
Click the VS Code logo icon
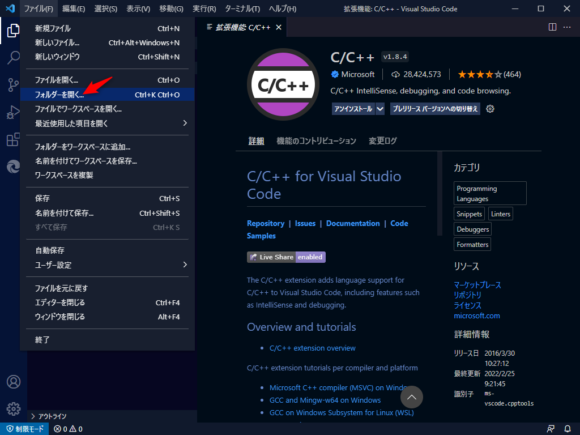pyautogui.click(x=10, y=8)
